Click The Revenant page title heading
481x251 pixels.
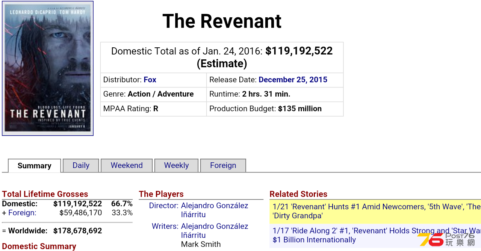(222, 21)
